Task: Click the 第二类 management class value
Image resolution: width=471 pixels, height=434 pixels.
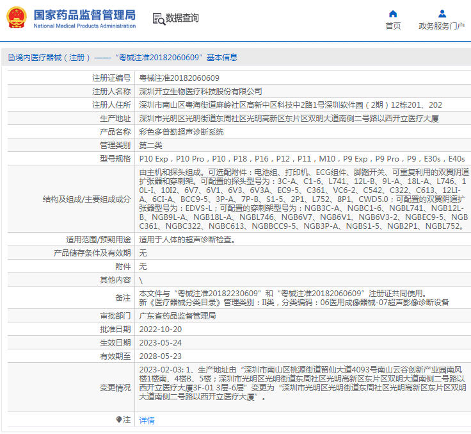Action: click(x=150, y=146)
